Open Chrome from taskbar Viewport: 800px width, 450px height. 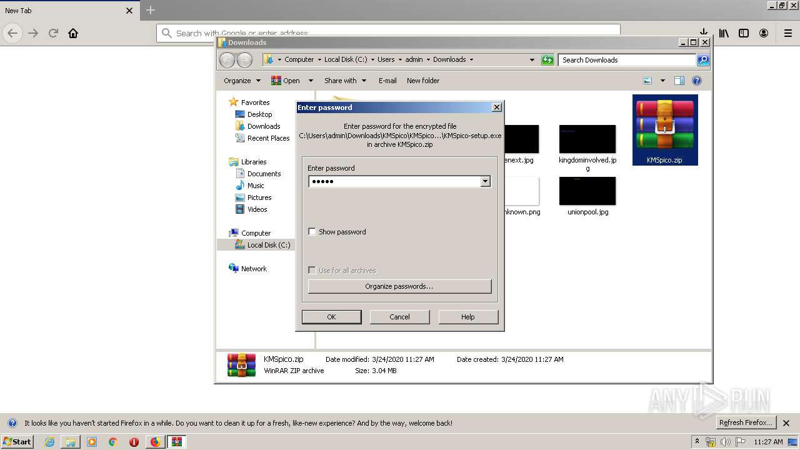(x=113, y=442)
